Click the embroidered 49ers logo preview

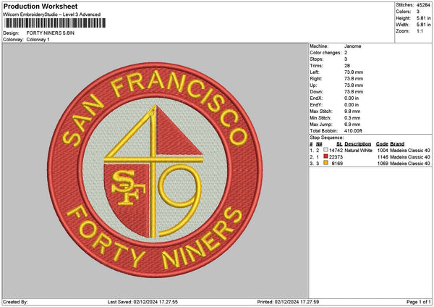pyautogui.click(x=155, y=170)
